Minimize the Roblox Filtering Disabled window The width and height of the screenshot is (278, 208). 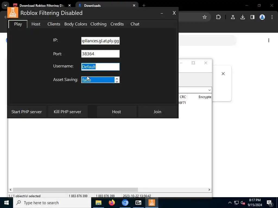162,13
